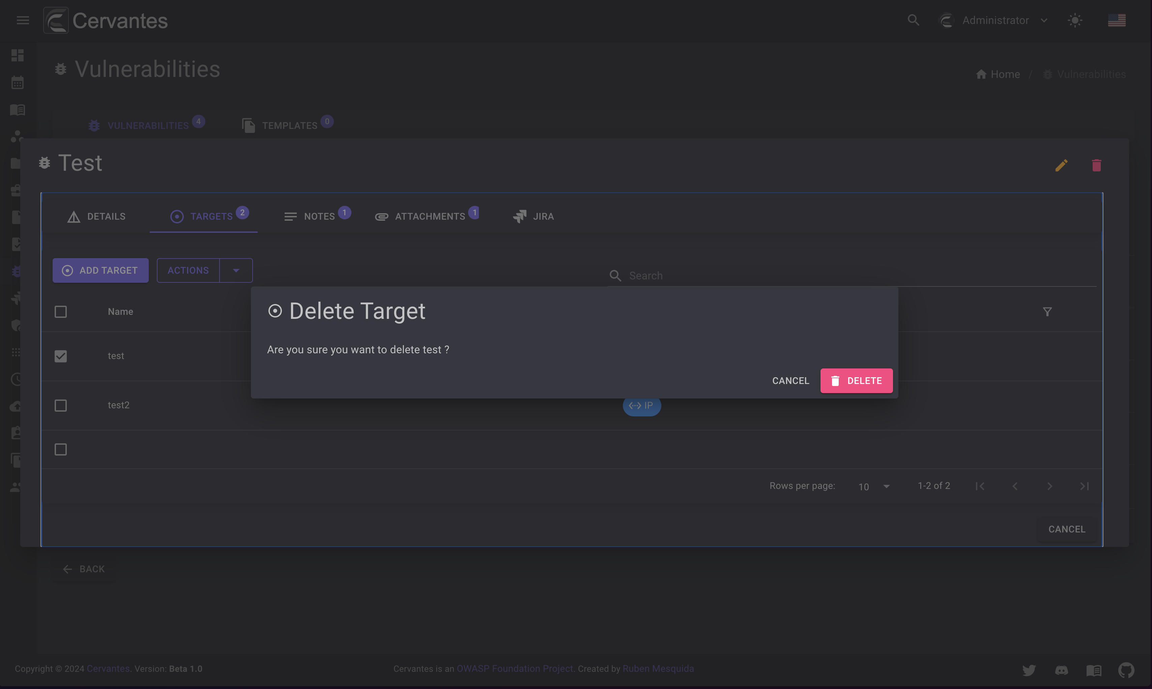This screenshot has width=1152, height=689.
Task: Open the hamburger navigation menu
Action: (23, 21)
